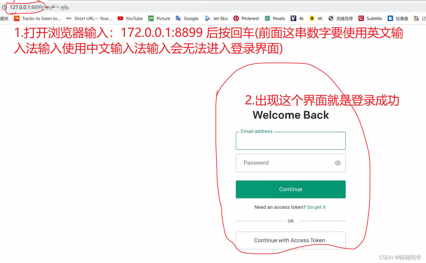The image size is (426, 263).
Task: Open the Jet Skis bookmark
Action: click(216, 18)
